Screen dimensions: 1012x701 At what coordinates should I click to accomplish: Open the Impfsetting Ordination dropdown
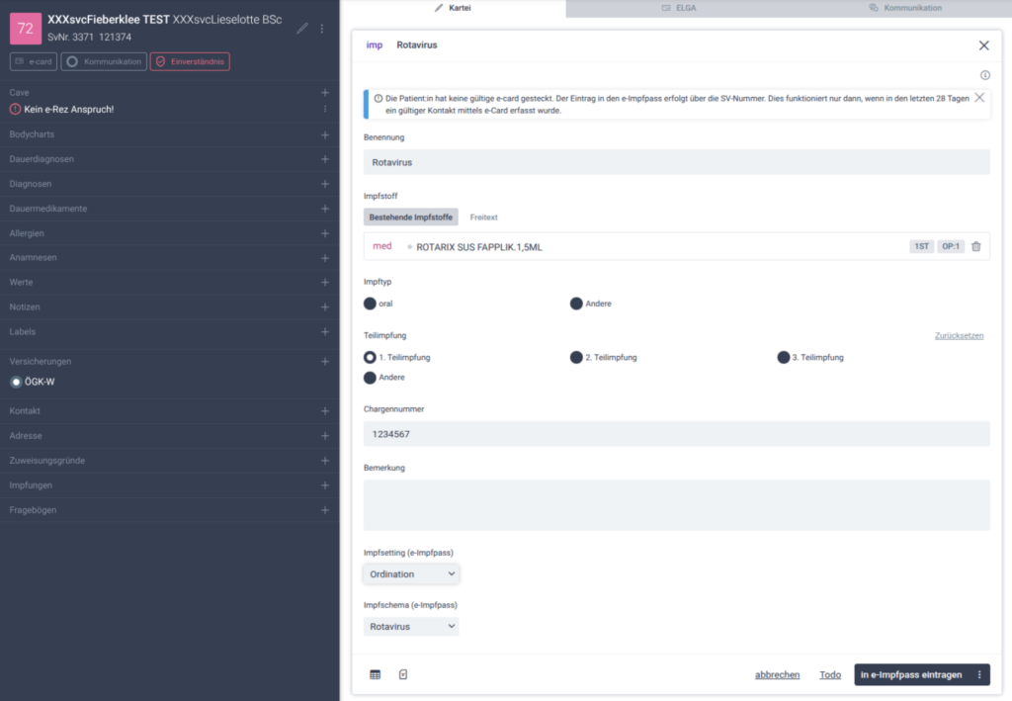411,573
